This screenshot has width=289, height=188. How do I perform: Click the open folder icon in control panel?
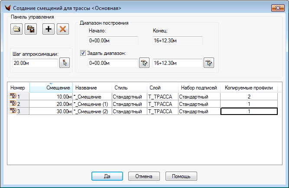16,29
